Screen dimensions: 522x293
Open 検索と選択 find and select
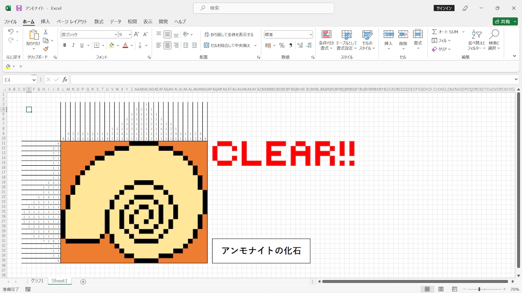click(494, 41)
